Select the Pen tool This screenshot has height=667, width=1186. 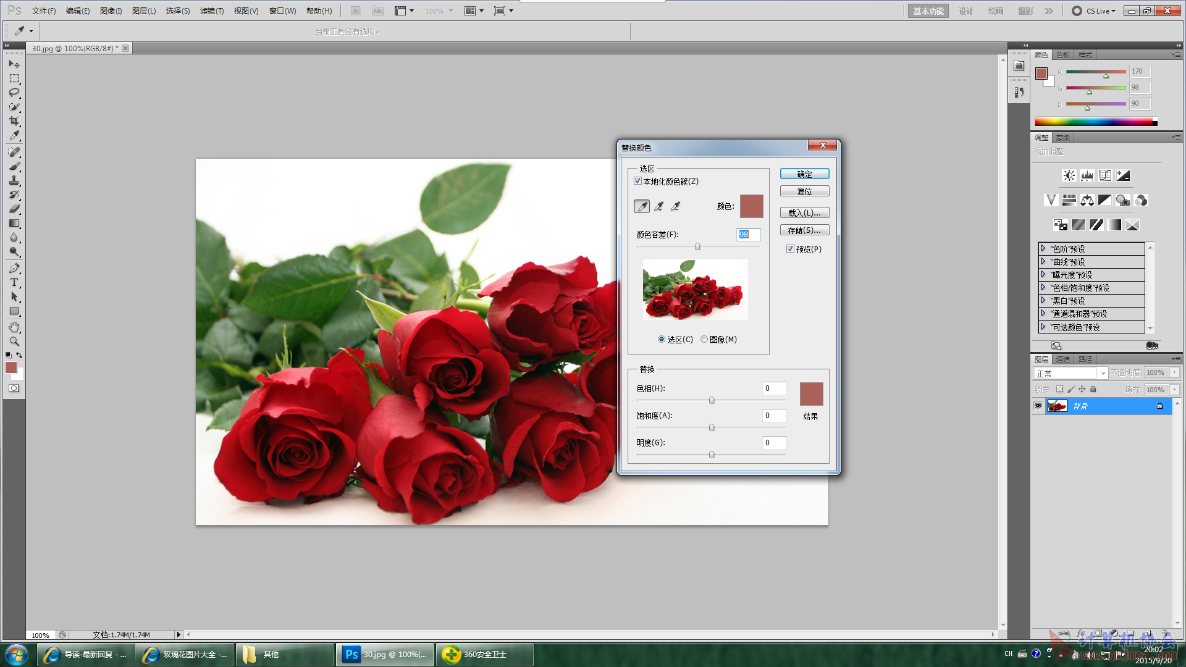tap(14, 268)
